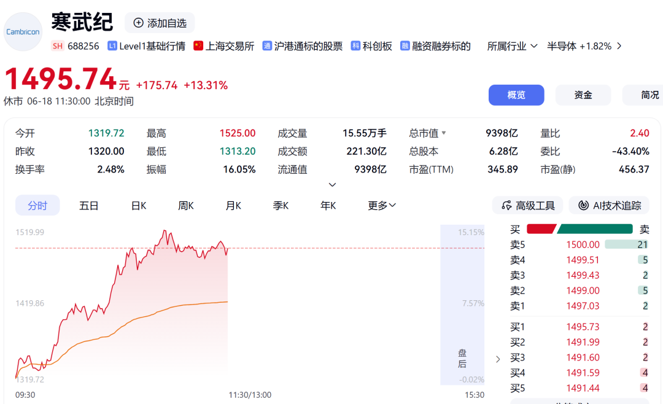Click the 卖1 price 1497.03
Image resolution: width=663 pixels, height=404 pixels.
tap(583, 305)
